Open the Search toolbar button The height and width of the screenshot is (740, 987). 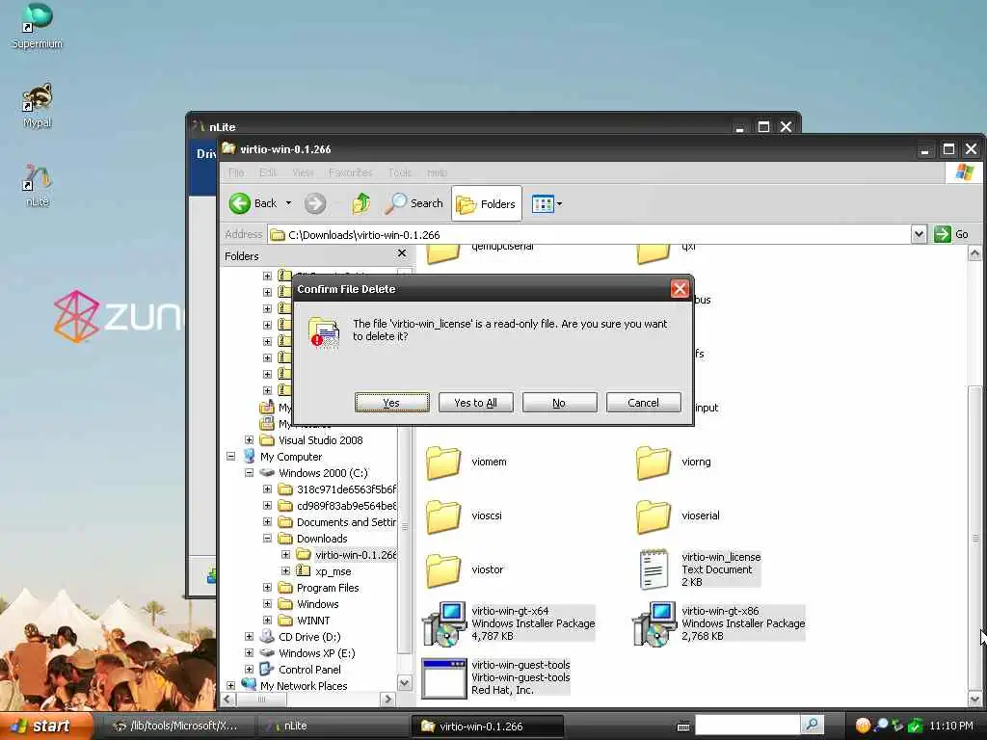[414, 203]
